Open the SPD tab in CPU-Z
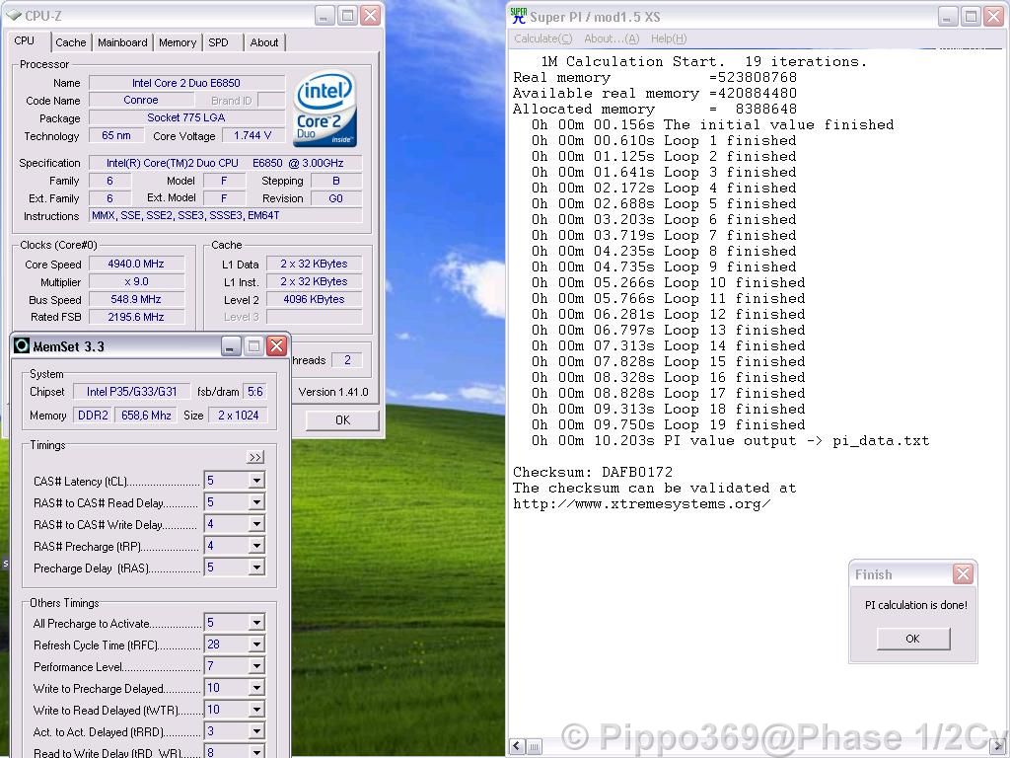1010x758 pixels. click(x=218, y=42)
